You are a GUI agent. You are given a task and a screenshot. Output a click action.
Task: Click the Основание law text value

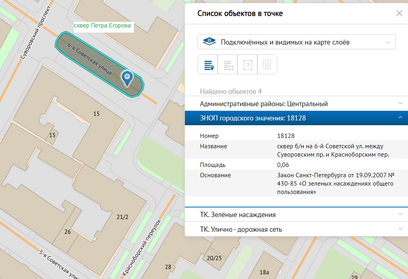tap(335, 183)
